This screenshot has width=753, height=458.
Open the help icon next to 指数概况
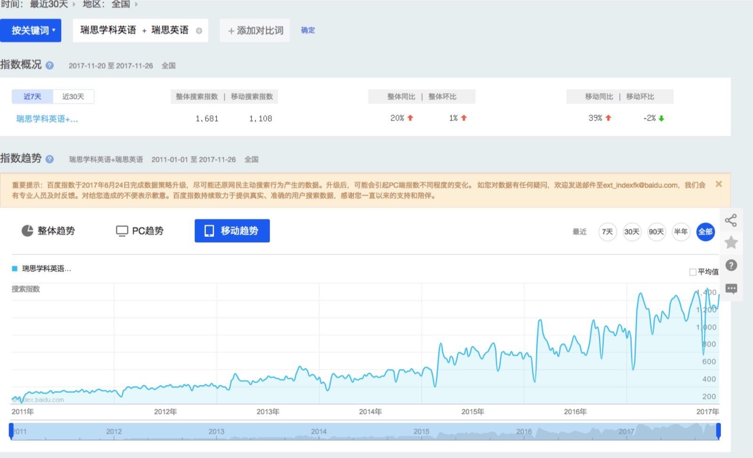point(49,65)
